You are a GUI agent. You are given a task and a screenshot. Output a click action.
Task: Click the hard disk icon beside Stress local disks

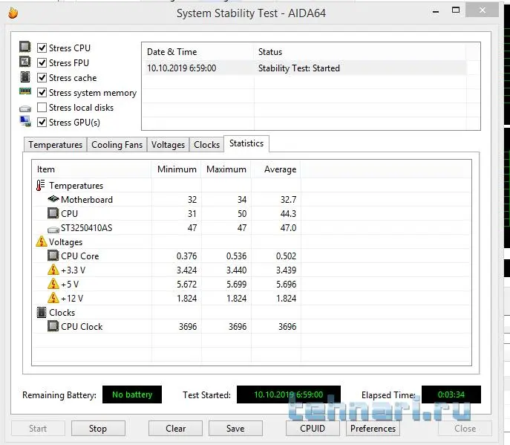[25, 108]
